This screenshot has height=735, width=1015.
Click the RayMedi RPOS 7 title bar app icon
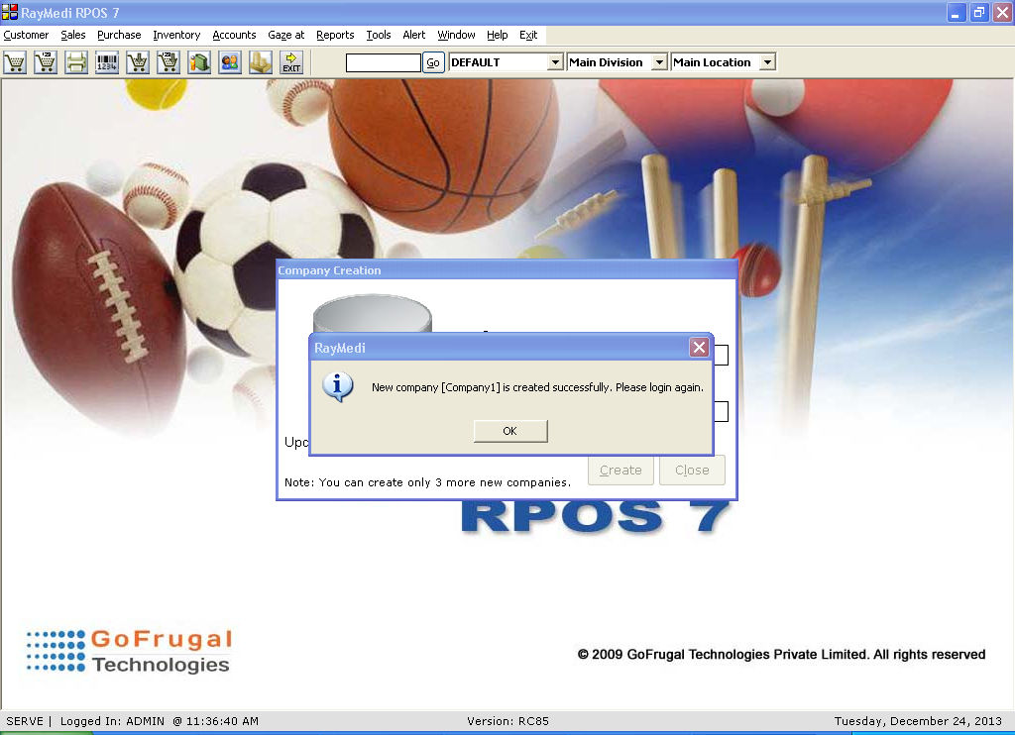point(10,12)
